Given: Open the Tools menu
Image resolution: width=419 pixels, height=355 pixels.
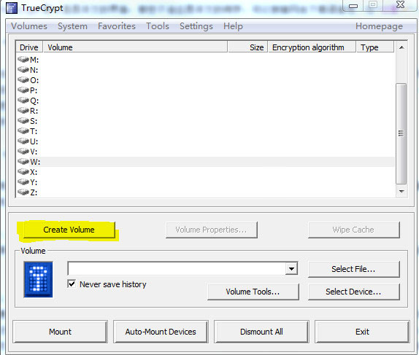Looking at the screenshot, I should pos(158,26).
